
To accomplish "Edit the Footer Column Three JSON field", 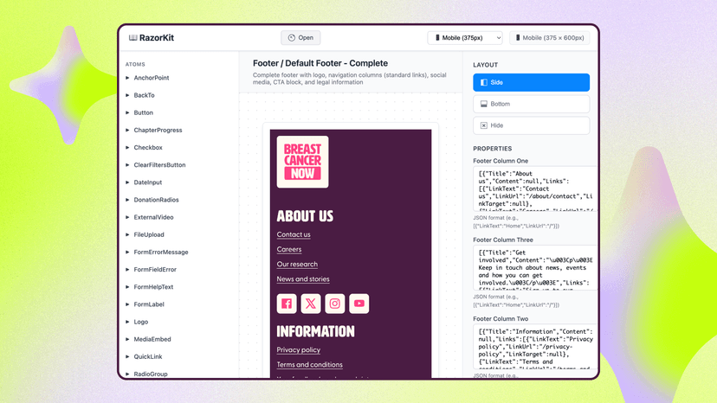I will 535,268.
